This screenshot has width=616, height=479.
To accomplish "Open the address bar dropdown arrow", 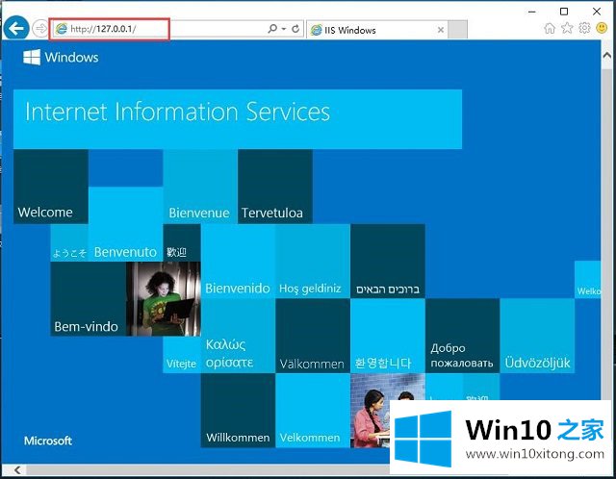I will click(284, 29).
